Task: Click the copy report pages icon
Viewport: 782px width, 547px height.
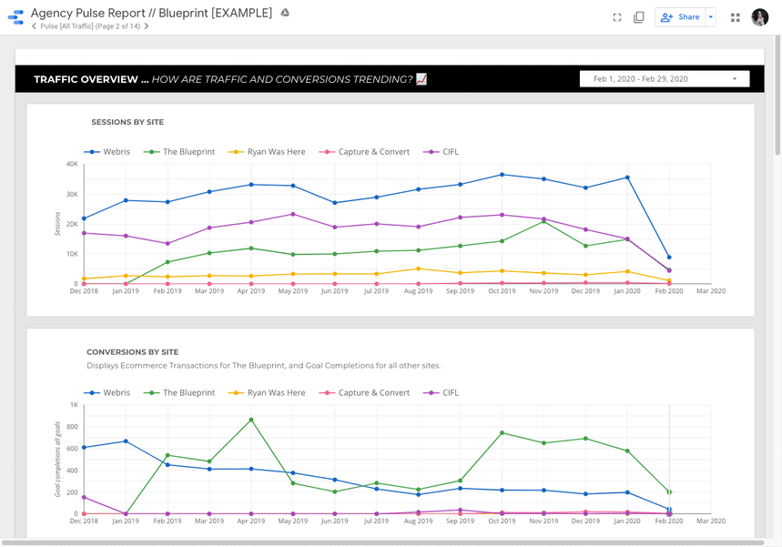Action: click(x=638, y=16)
